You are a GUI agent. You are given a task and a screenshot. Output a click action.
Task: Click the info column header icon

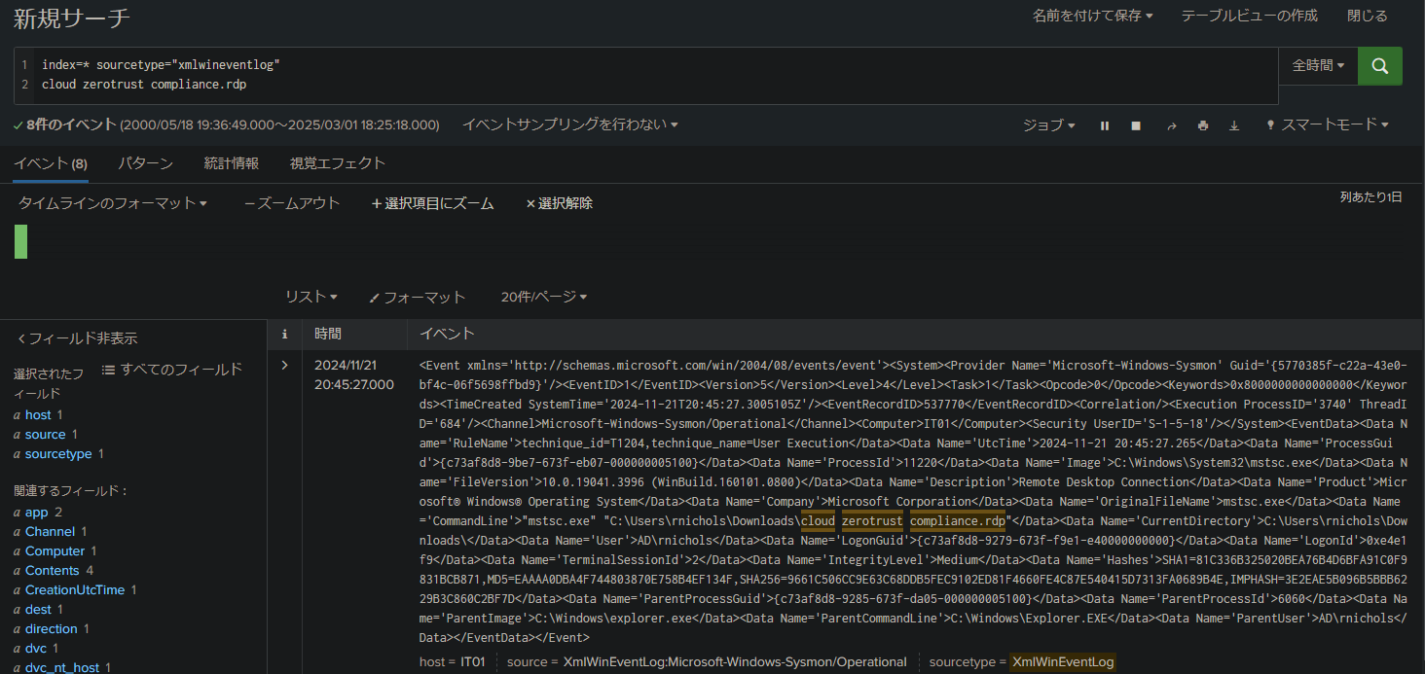(x=284, y=334)
